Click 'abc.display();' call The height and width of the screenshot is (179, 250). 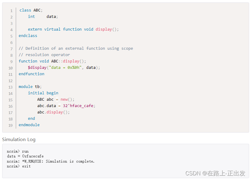tap(53, 112)
